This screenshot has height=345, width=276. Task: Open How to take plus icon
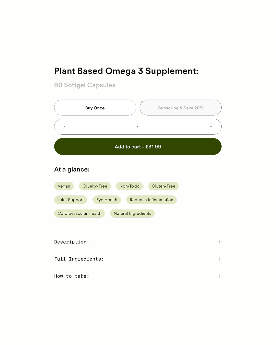pos(220,276)
